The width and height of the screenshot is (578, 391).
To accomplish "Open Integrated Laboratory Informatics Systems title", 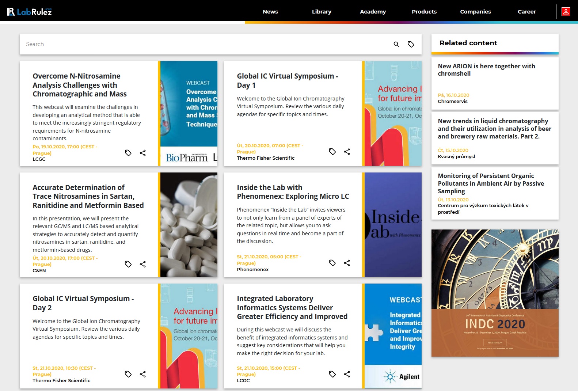I will (292, 308).
